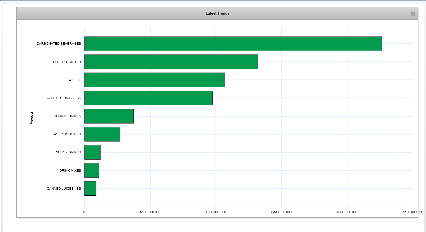Pick the Bottled Juices - SS bar

(x=148, y=98)
